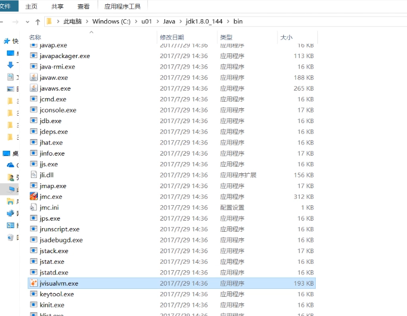This screenshot has height=316, width=407.
Task: Select the kinit.exe file name
Action: [x=52, y=305]
